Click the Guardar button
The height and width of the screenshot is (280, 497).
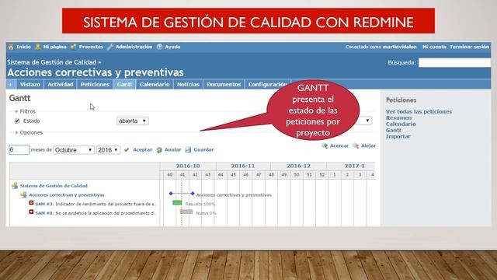tap(203, 150)
